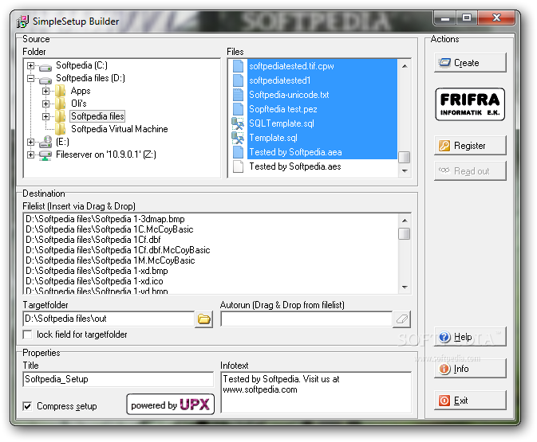Minimize the SimpleSetup Builder window
Screen dimensions: 537x442
tap(445, 18)
